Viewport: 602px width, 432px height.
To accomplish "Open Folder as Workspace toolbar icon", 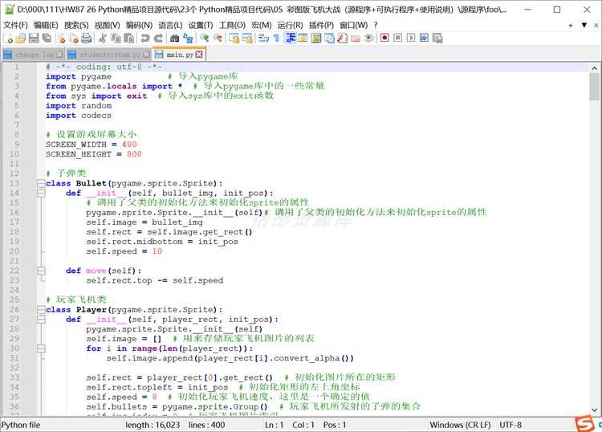I will coord(356,38).
